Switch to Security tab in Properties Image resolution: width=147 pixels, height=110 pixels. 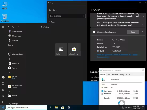pyautogui.click(x=128, y=74)
